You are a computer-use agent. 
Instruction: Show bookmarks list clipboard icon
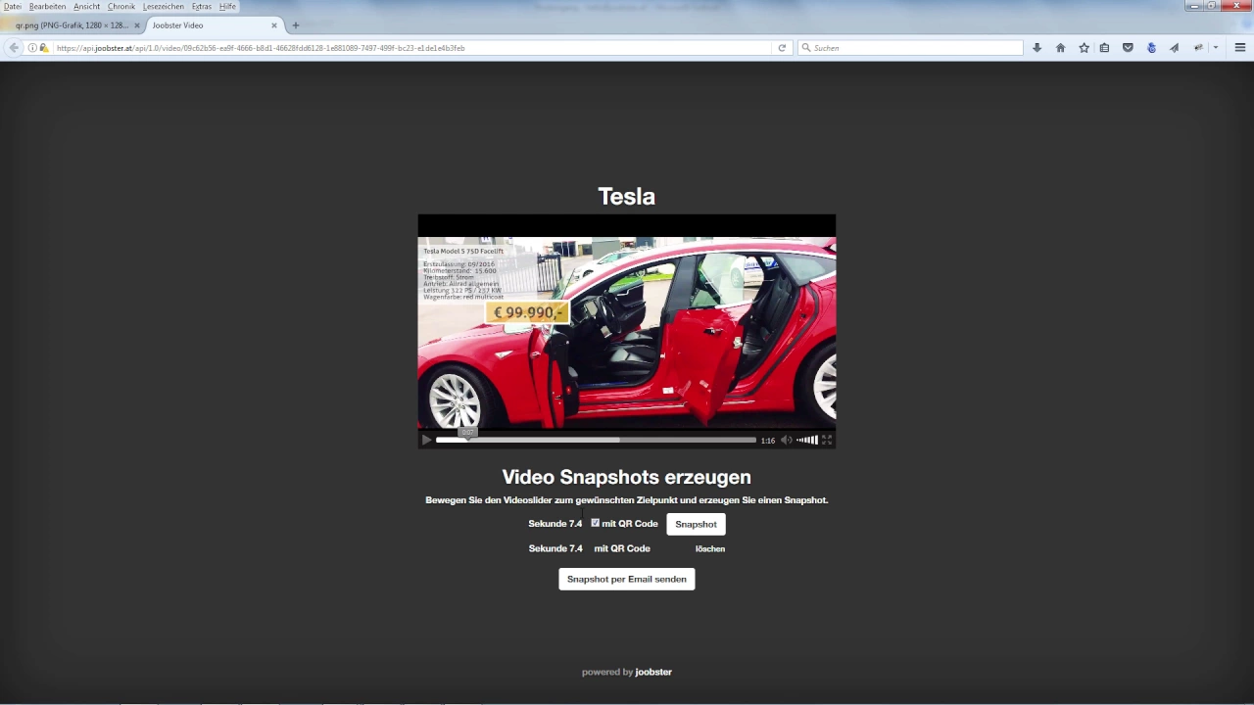point(1104,48)
